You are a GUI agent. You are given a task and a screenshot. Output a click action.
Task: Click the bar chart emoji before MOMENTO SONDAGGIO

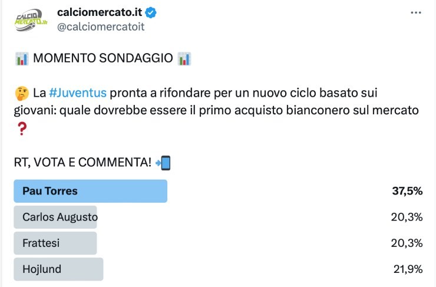21,58
